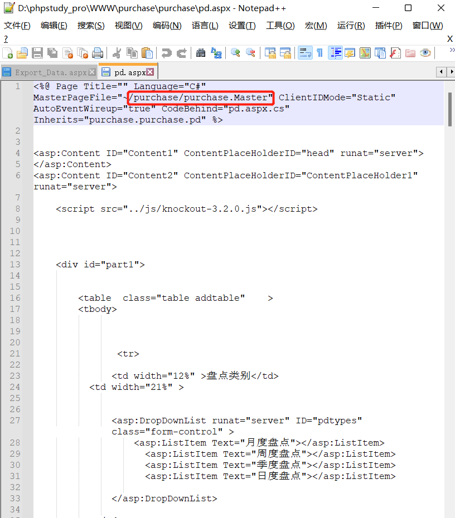
Task: Select the pd.aspx tab
Action: pos(128,72)
